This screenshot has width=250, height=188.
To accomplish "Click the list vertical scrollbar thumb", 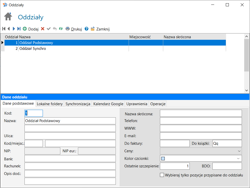I will [x=247, y=55].
